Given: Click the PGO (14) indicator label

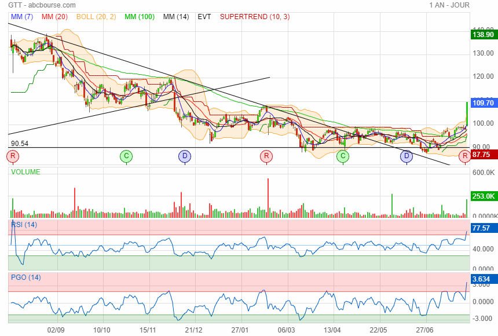Looking at the screenshot, I should [26, 277].
